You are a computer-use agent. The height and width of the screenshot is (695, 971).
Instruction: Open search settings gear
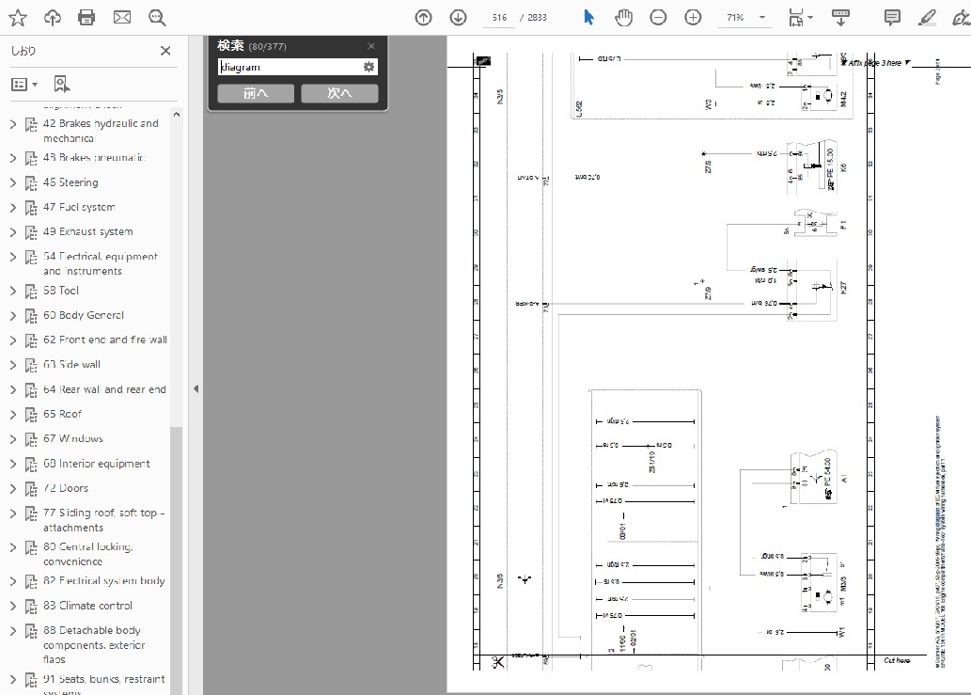point(369,67)
